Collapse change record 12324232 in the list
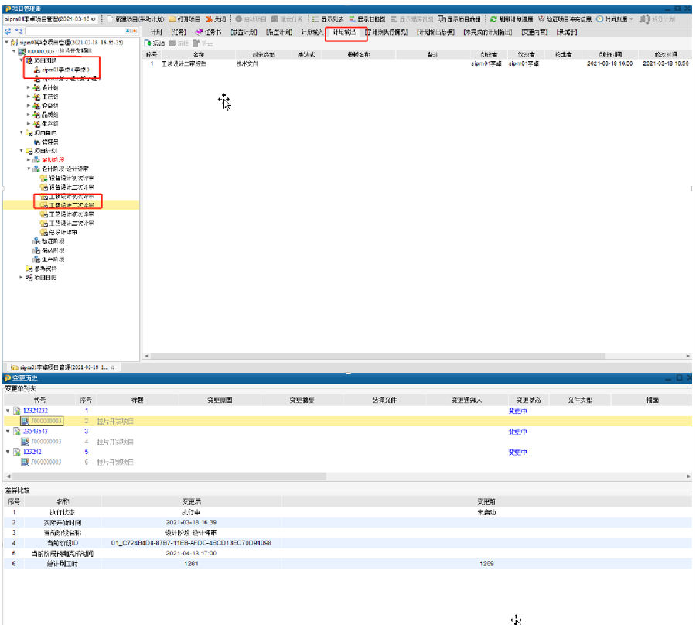Image resolution: width=696 pixels, height=625 pixels. pos(8,411)
